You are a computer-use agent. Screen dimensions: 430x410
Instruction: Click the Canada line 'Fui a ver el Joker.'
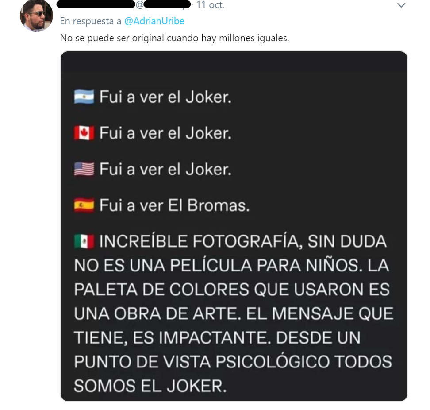tap(165, 133)
